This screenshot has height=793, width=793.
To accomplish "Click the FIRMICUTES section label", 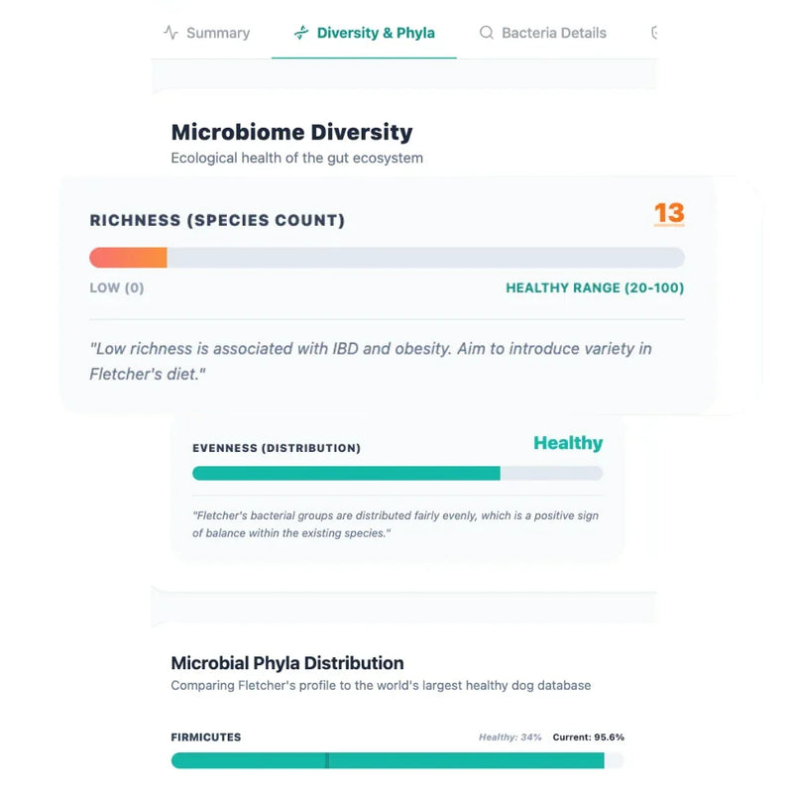I will pos(208,736).
